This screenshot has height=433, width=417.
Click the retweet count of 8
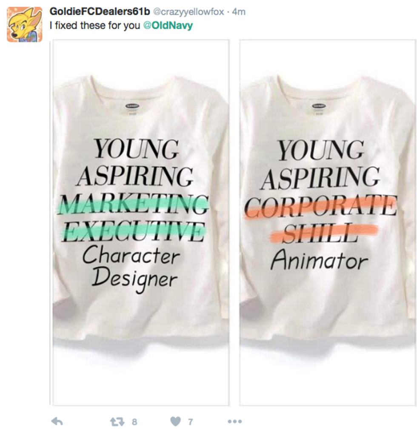(134, 422)
